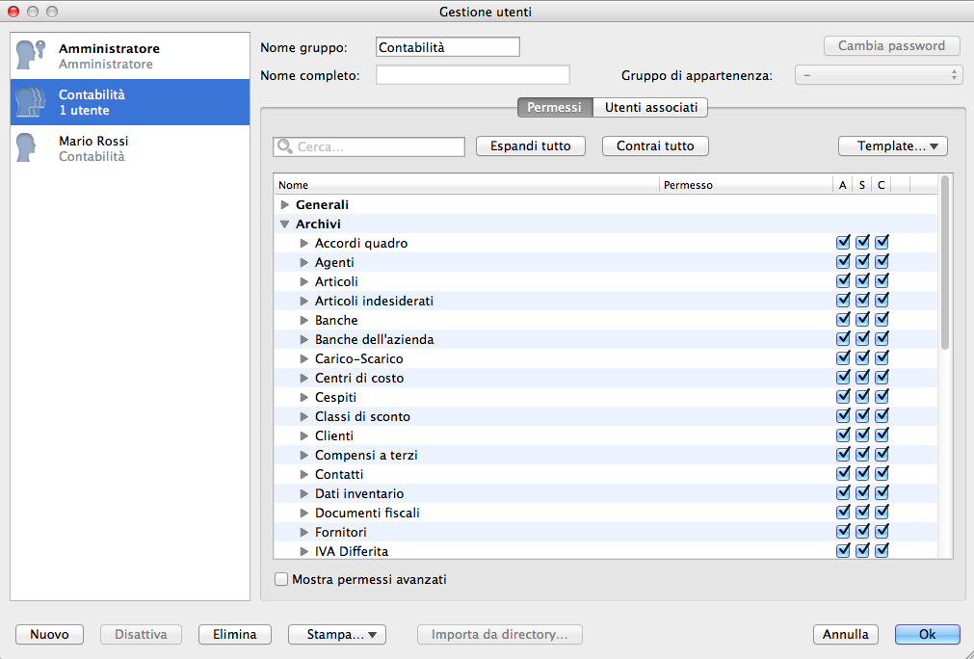Select the Permessi tab

tap(554, 107)
